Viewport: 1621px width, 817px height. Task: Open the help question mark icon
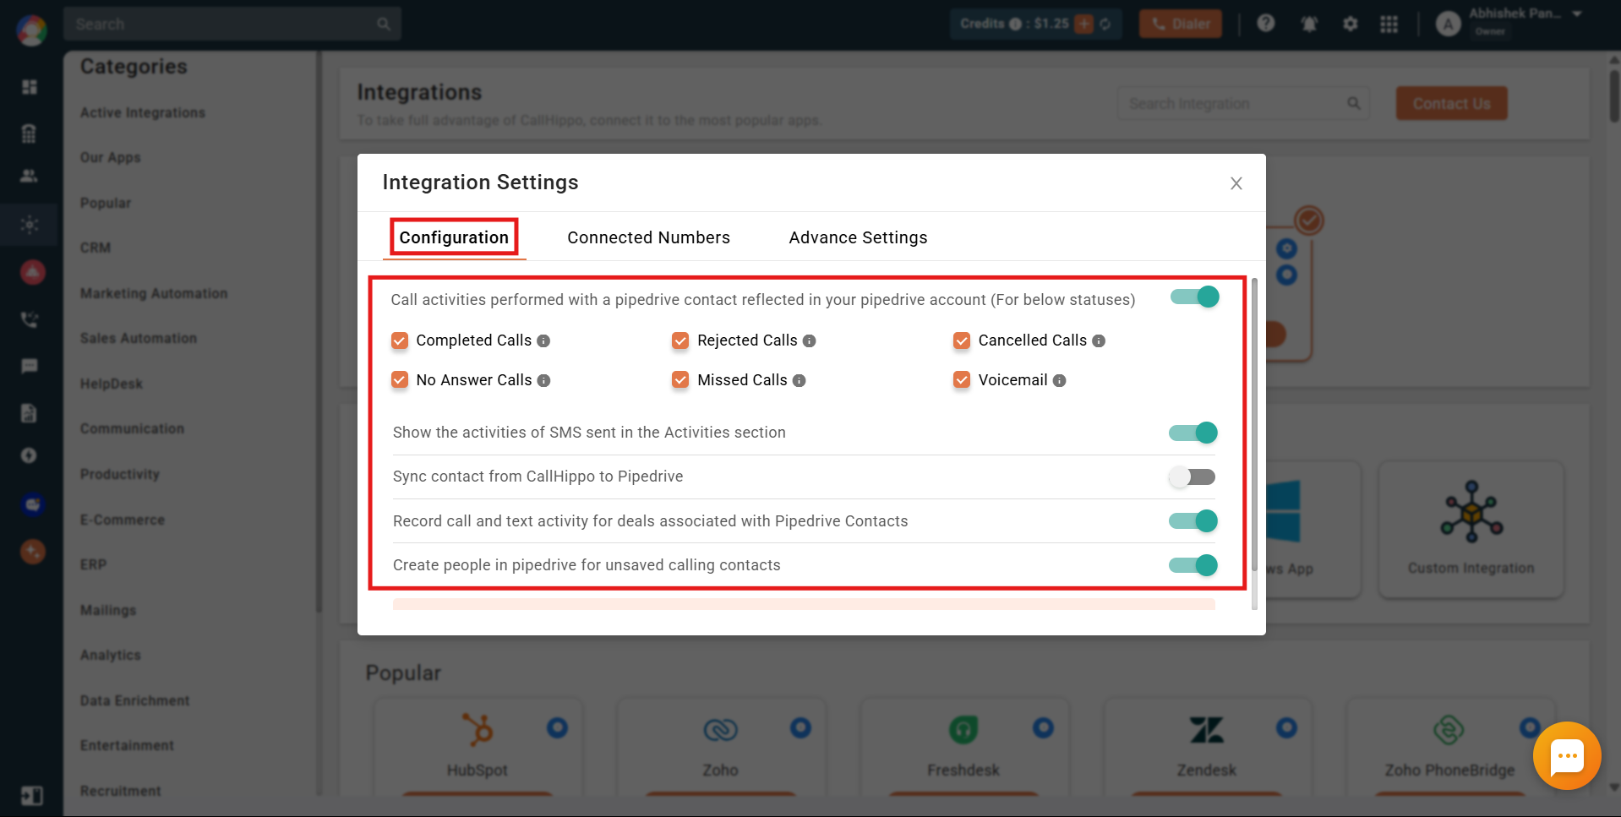coord(1265,24)
